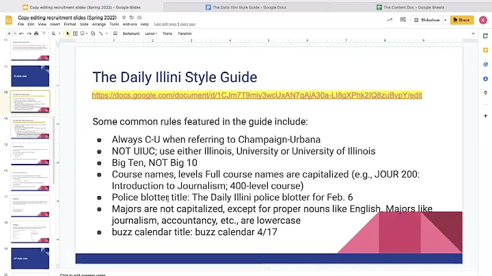The height and width of the screenshot is (276, 492).
Task: Open the View menu
Action: click(x=42, y=24)
